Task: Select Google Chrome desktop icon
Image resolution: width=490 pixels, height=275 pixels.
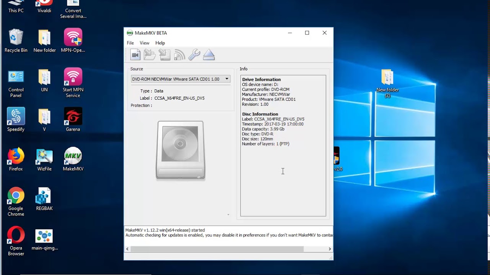Action: point(16,202)
